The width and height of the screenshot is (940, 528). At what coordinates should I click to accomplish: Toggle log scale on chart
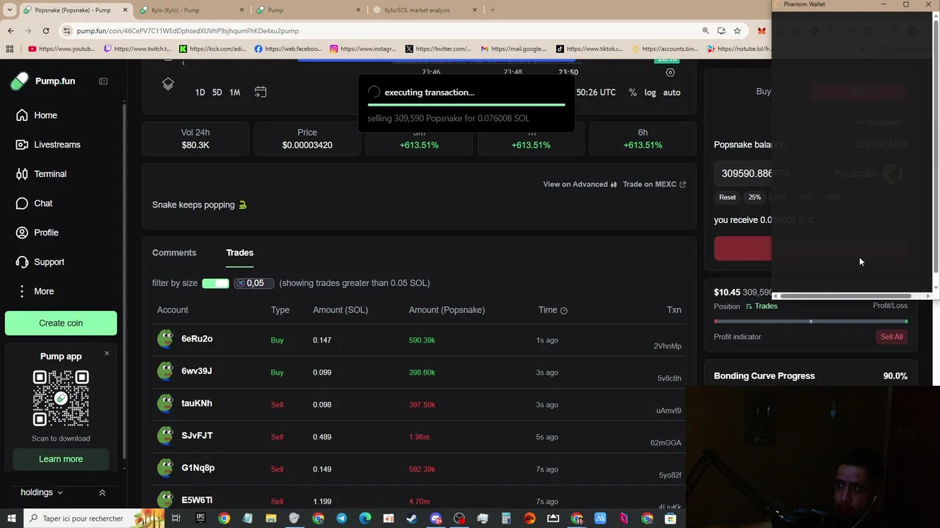(650, 92)
